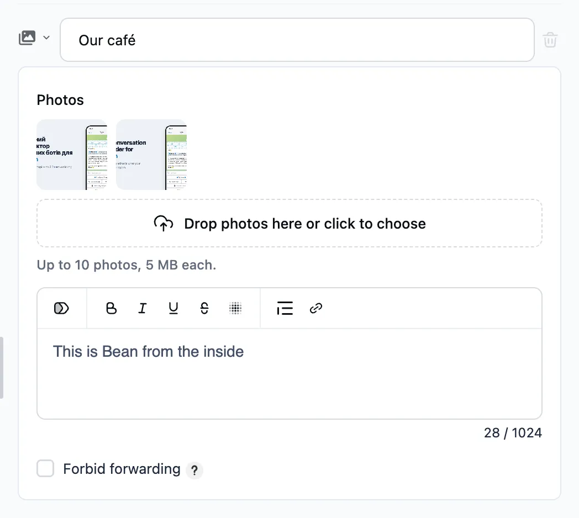Apply spoiler formatting with the dotted icon

235,308
